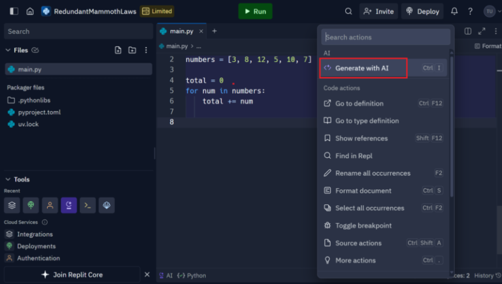This screenshot has width=502, height=284.
Task: Open the .pythonlibs folder
Action: pyautogui.click(x=33, y=100)
